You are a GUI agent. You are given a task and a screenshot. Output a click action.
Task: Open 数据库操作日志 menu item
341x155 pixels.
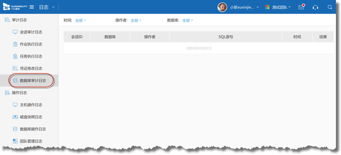[x=33, y=129]
